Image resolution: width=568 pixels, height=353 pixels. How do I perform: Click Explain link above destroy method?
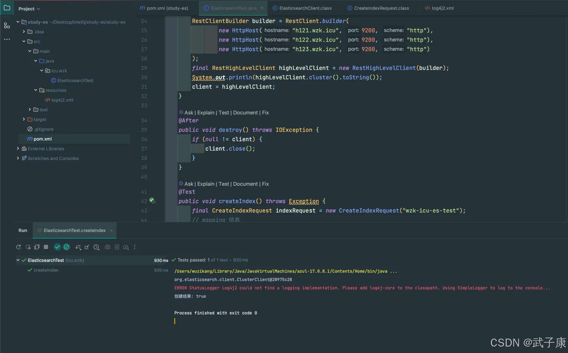[x=206, y=113]
